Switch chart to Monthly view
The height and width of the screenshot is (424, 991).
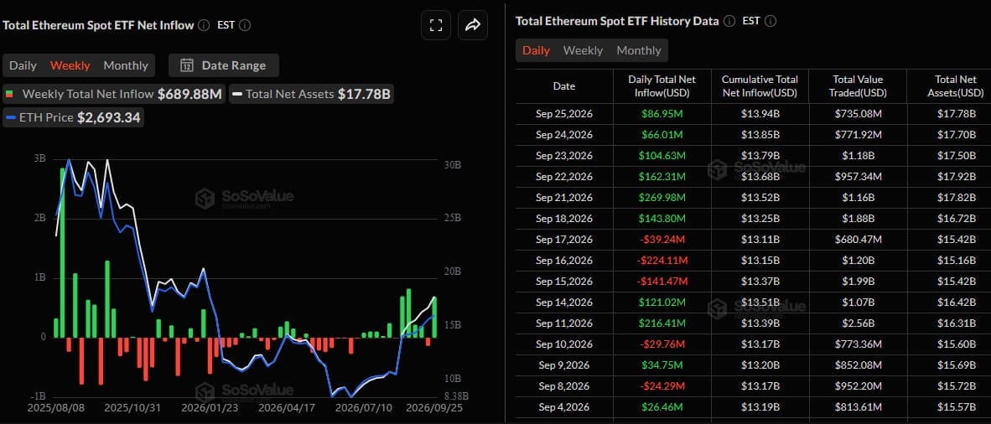pos(126,65)
